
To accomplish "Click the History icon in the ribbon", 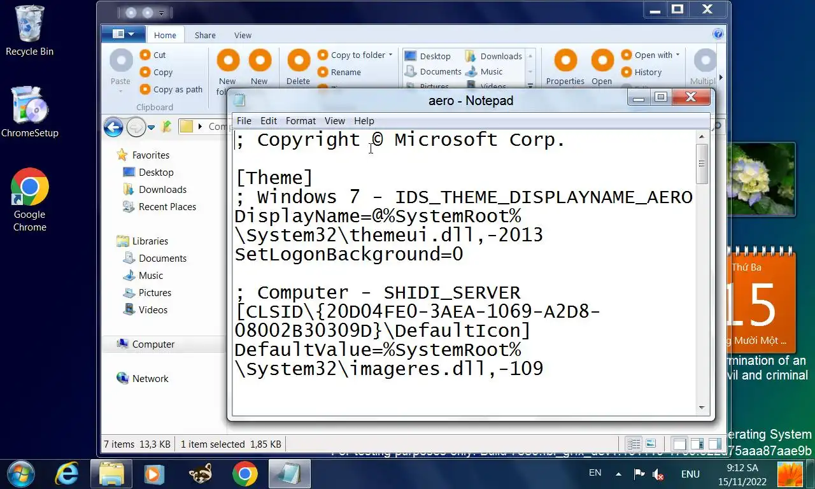I will pos(627,72).
